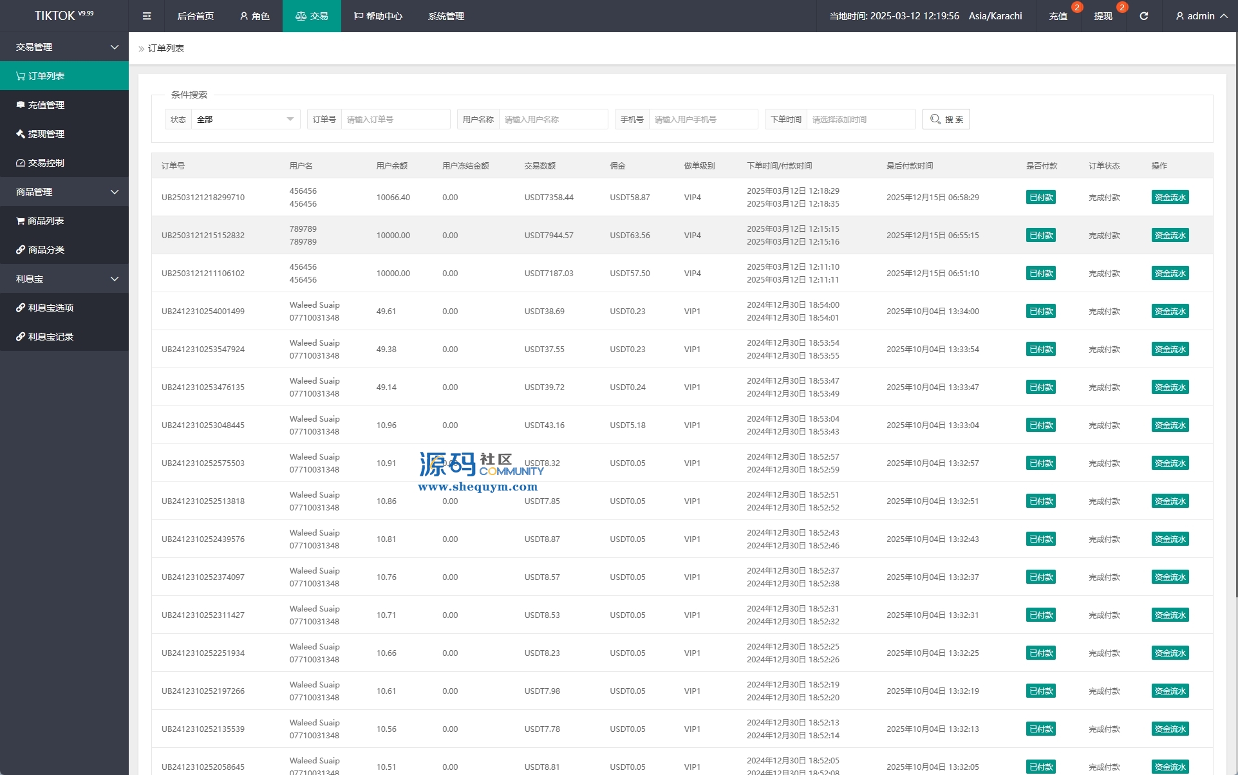The height and width of the screenshot is (775, 1238).
Task: Open 交易控制 in the sidebar
Action: (x=64, y=163)
